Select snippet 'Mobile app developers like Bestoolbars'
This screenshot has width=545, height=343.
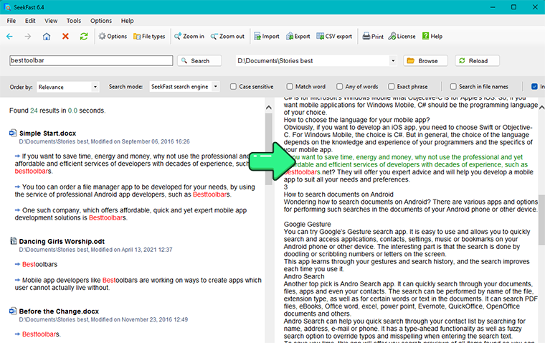tap(138, 284)
